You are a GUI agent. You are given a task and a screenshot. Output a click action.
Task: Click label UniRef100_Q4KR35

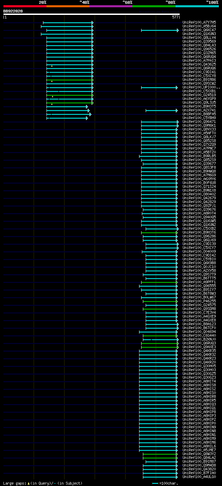point(199,351)
